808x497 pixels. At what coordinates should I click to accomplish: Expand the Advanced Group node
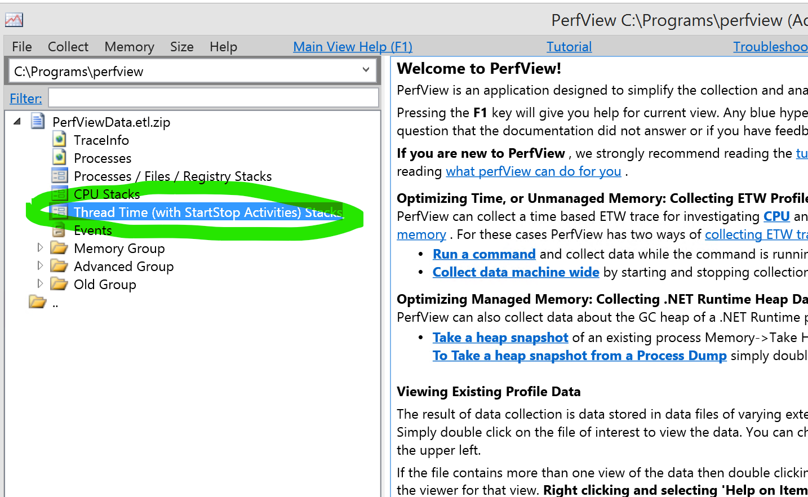point(39,265)
